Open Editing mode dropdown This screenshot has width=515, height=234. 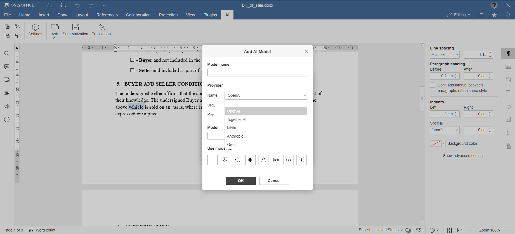(459, 15)
